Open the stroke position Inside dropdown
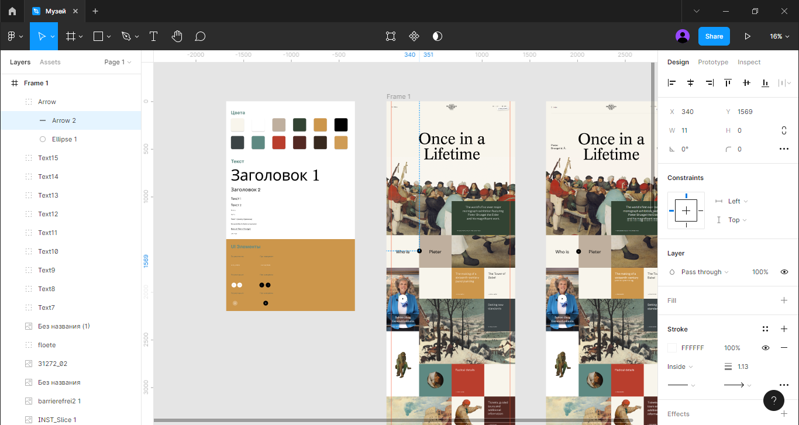 coord(680,367)
